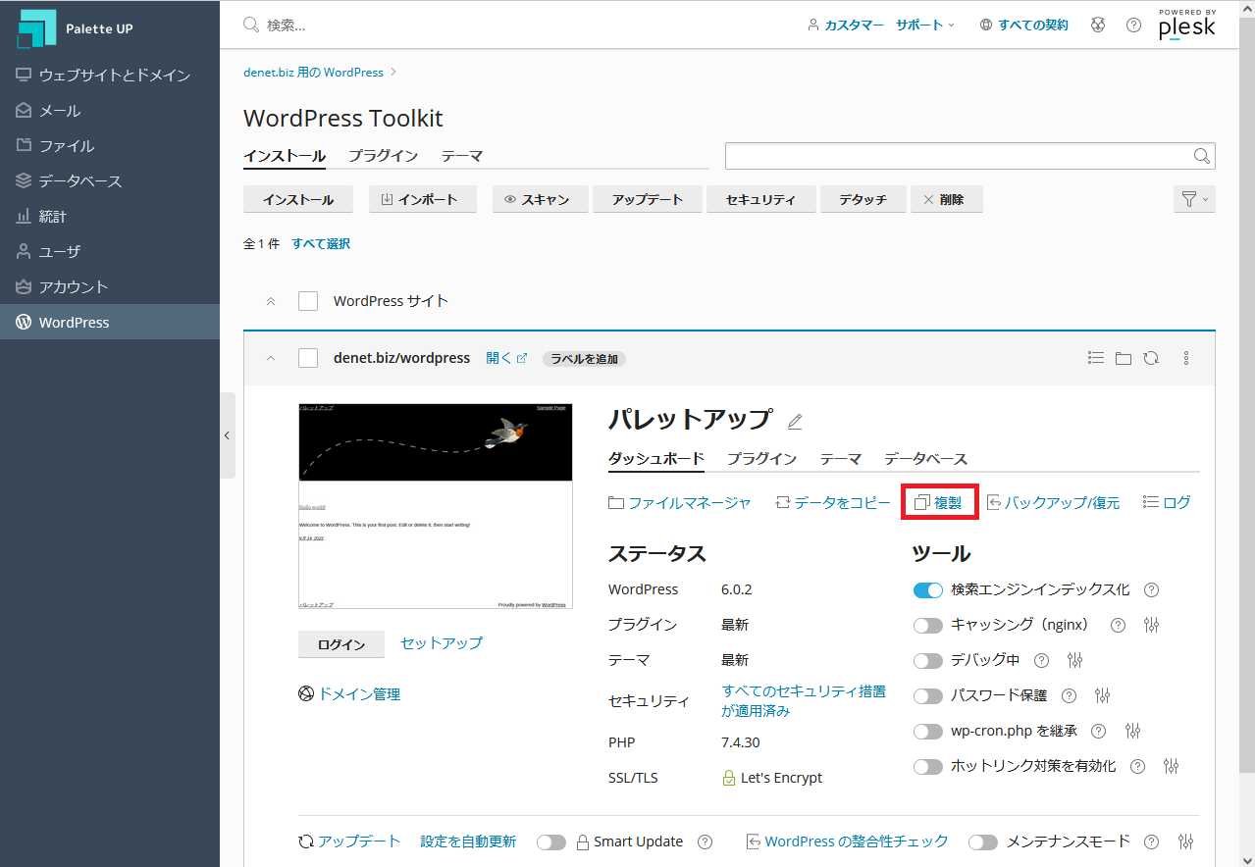This screenshot has width=1255, height=867.
Task: Click the インポート button
Action: pyautogui.click(x=423, y=199)
